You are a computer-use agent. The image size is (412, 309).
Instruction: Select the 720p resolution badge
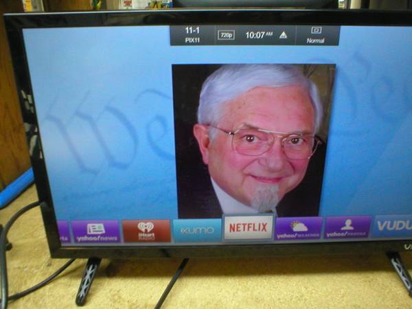pyautogui.click(x=226, y=35)
